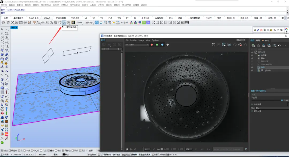
Task: Click the bar chart icon in VRay5 toolbar
Action: 178,23
